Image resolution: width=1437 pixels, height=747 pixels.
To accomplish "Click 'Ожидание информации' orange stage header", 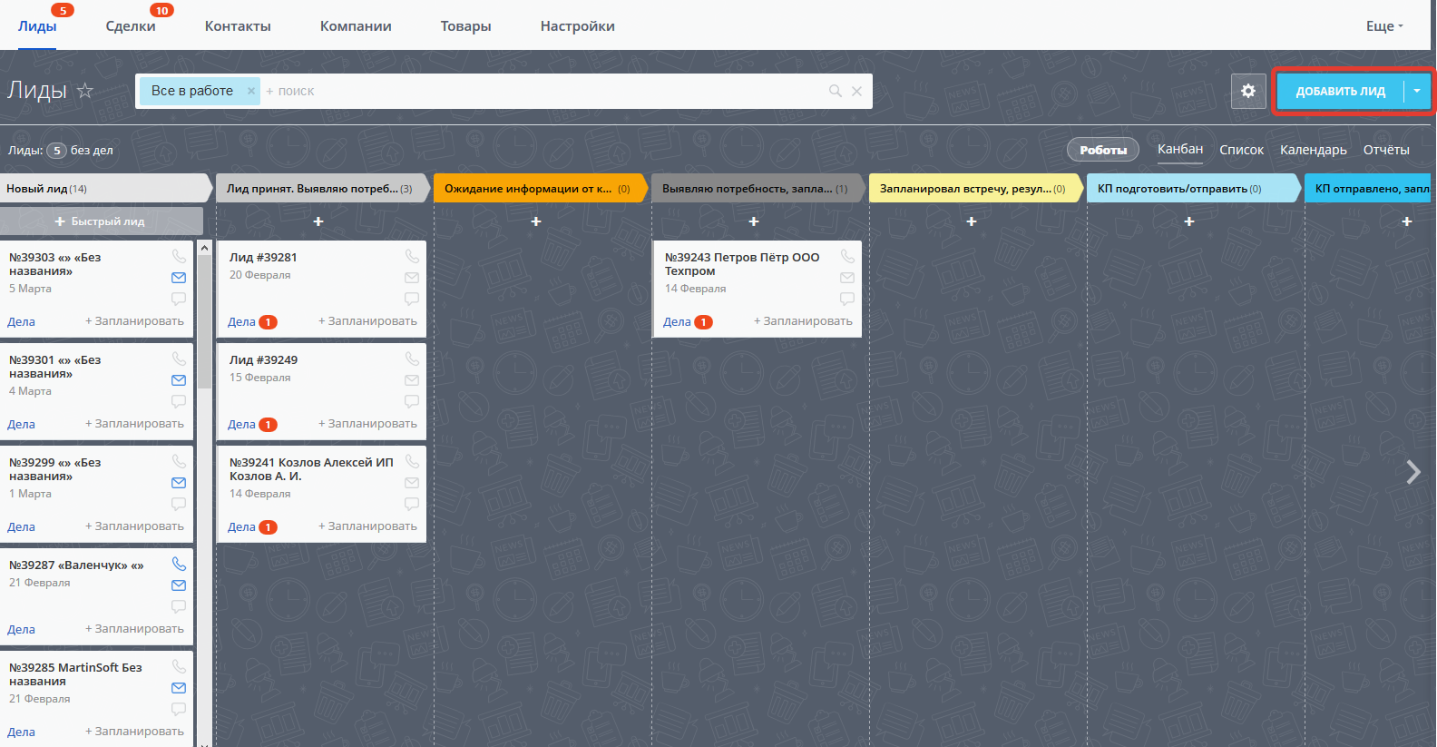I will pyautogui.click(x=539, y=189).
